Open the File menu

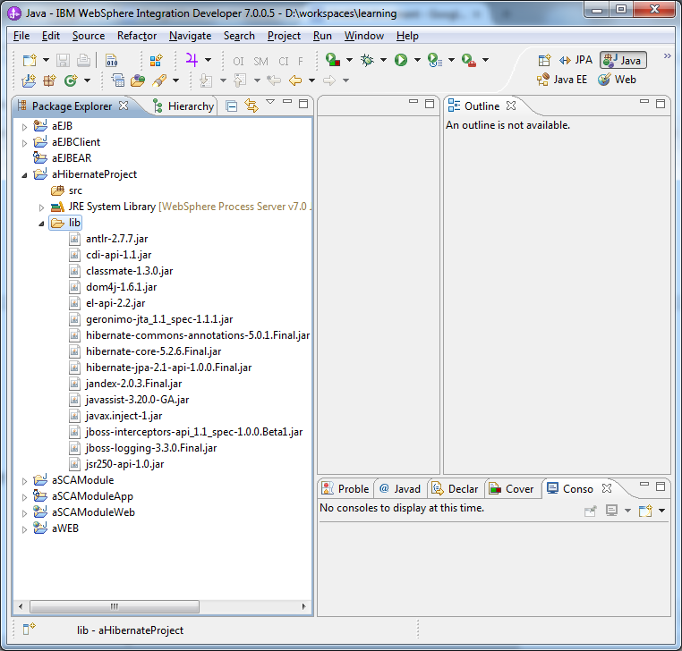point(21,36)
